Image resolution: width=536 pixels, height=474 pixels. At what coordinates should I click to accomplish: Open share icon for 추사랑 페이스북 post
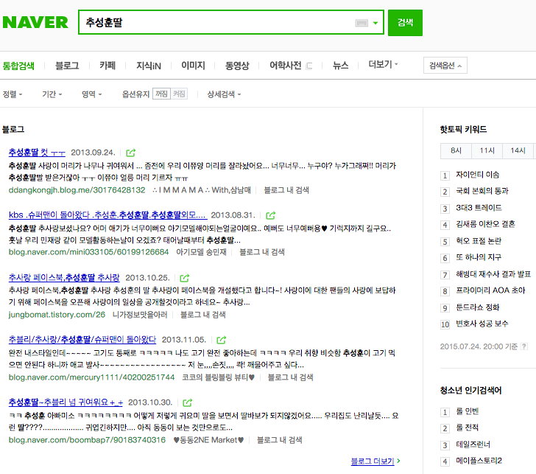point(185,278)
